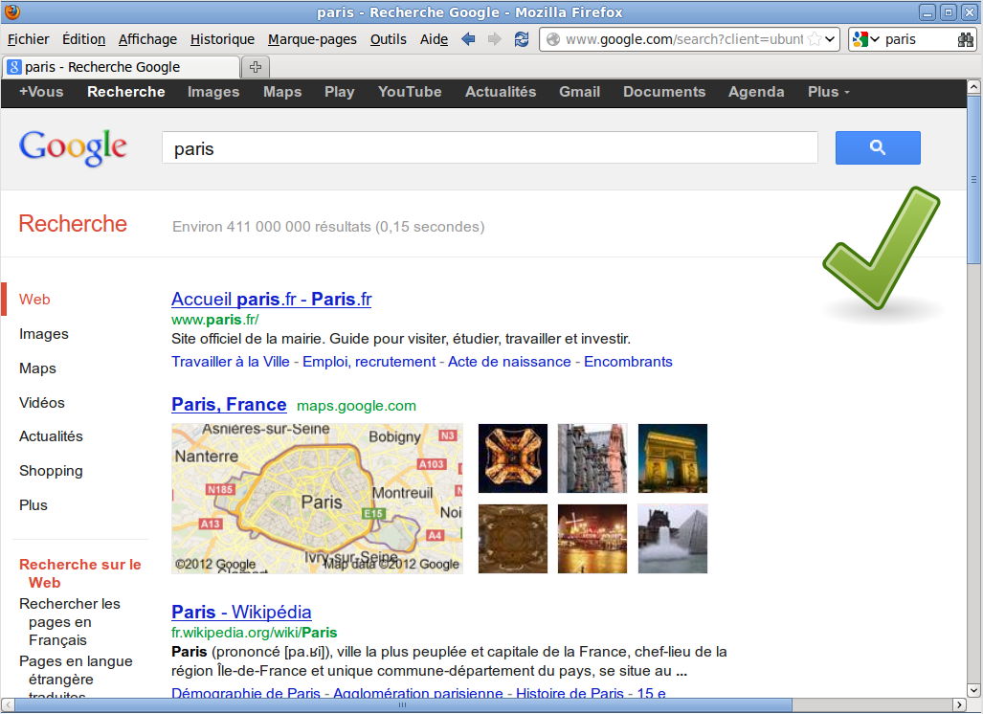Screen dimensions: 983x714
Task: Open the URL history dropdown arrow
Action: pyautogui.click(x=830, y=39)
